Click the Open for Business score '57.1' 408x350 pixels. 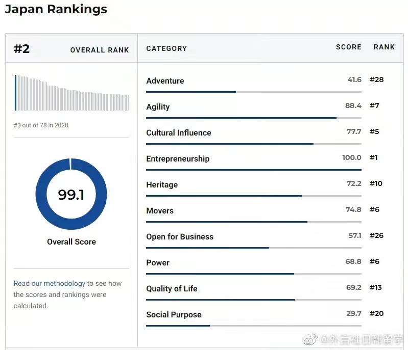(x=355, y=235)
